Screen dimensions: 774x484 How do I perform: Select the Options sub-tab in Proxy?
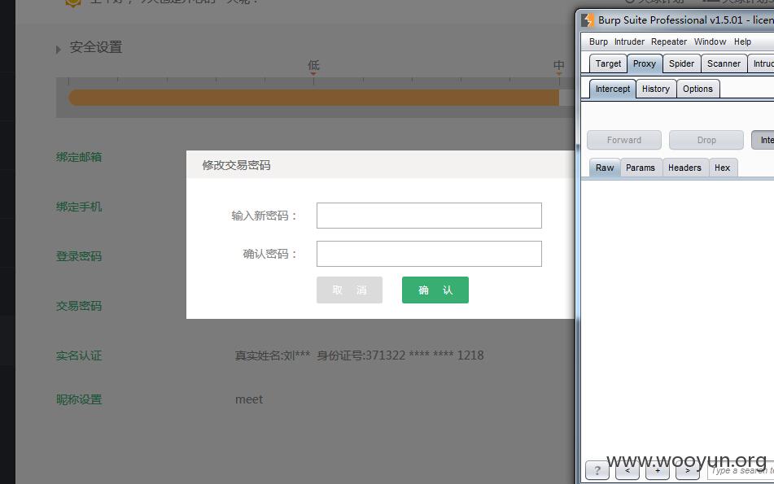[697, 89]
